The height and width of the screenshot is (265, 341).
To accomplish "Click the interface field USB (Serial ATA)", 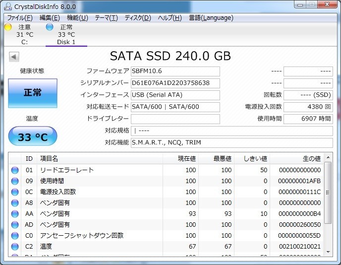I will 175,95.
